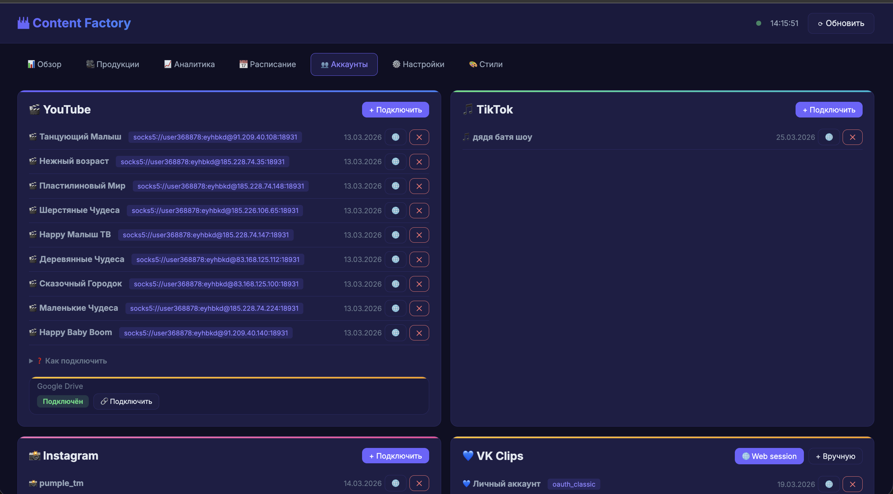The image size is (893, 494).
Task: Connect a new YouTube account
Action: click(395, 110)
